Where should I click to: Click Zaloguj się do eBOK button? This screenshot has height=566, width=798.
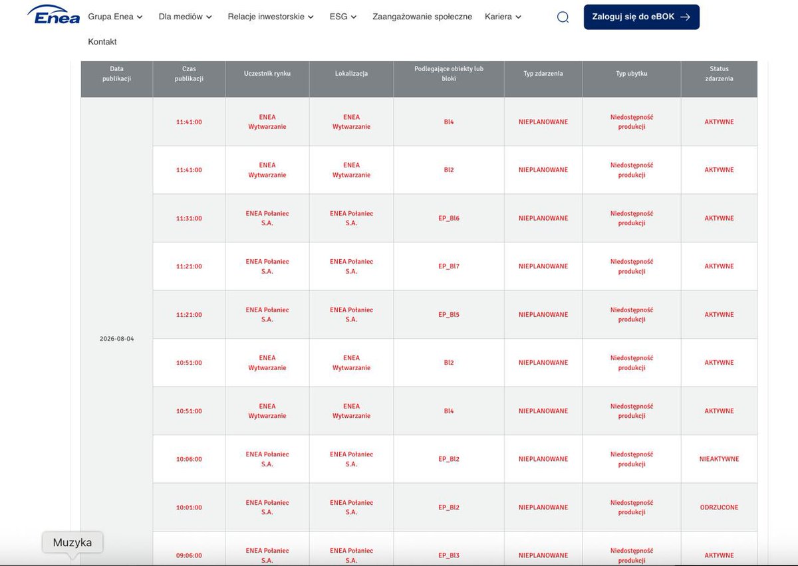(642, 17)
